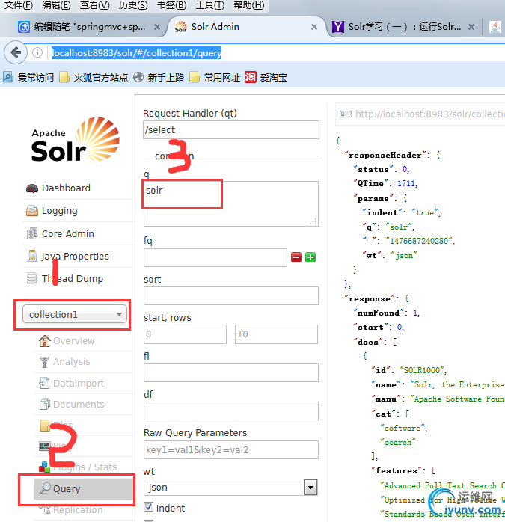Open the 文件(F) menu
The width and height of the screenshot is (505, 522).
point(18,5)
